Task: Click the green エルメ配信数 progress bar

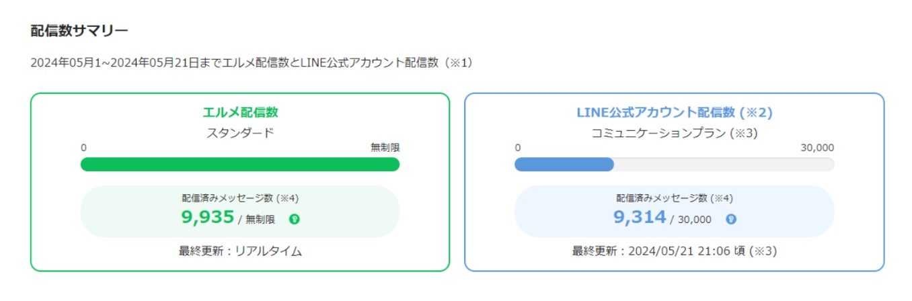Action: coord(239,165)
